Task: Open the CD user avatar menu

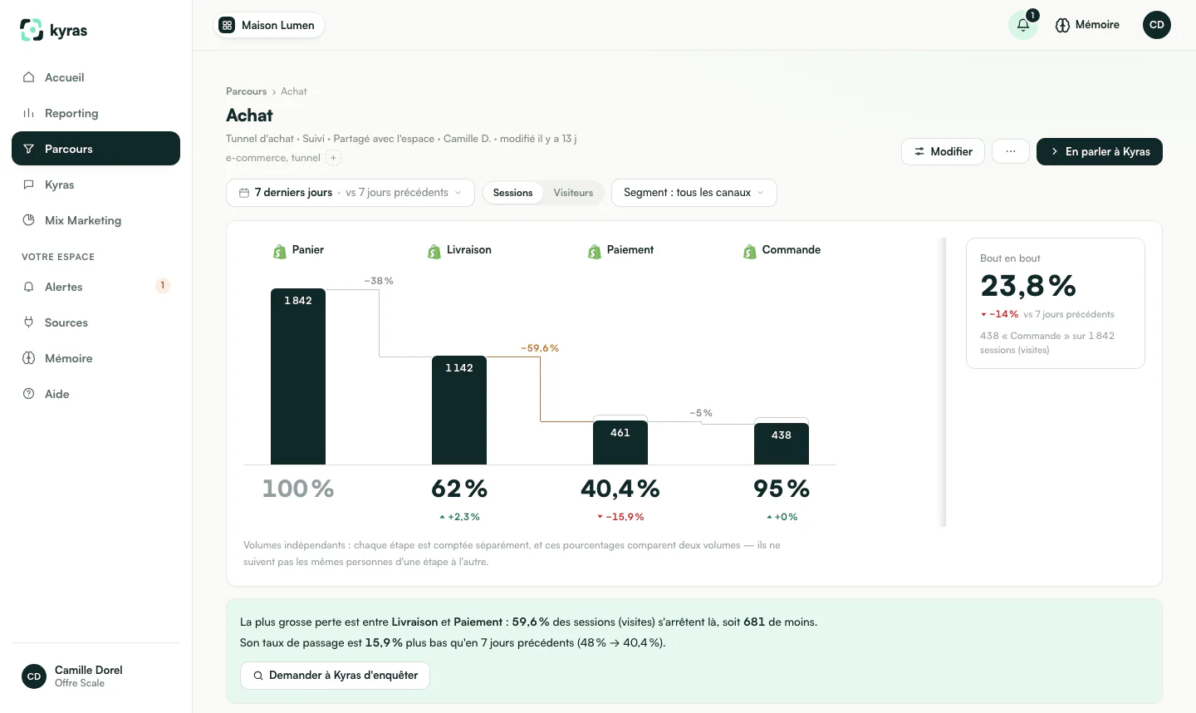Action: (x=1157, y=25)
